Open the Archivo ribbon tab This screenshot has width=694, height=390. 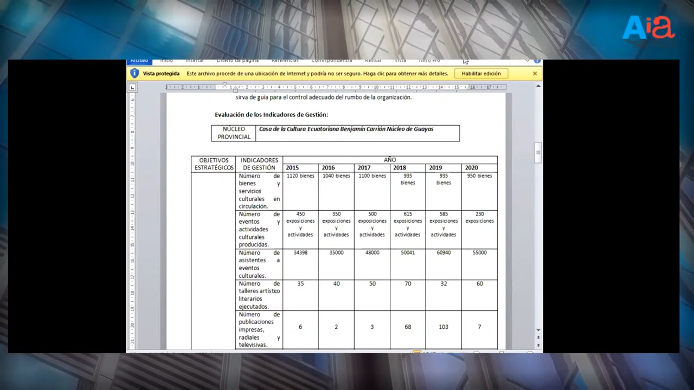[139, 61]
